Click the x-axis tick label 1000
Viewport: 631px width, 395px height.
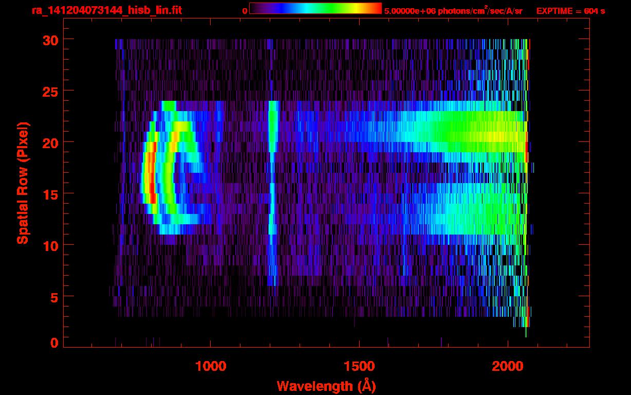point(211,366)
